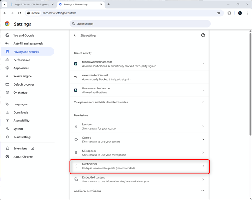
Task: Click the Search settings field
Action: (x=140, y=24)
